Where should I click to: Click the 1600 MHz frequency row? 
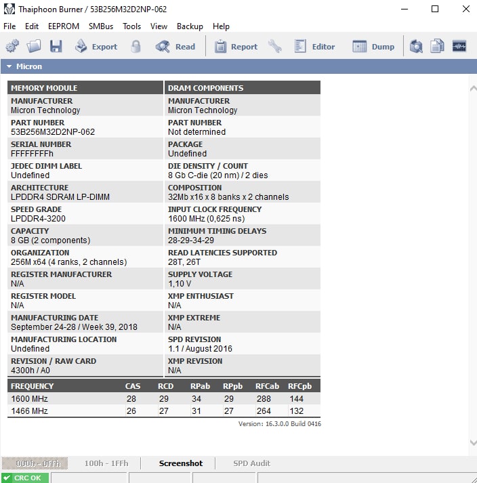click(x=164, y=398)
